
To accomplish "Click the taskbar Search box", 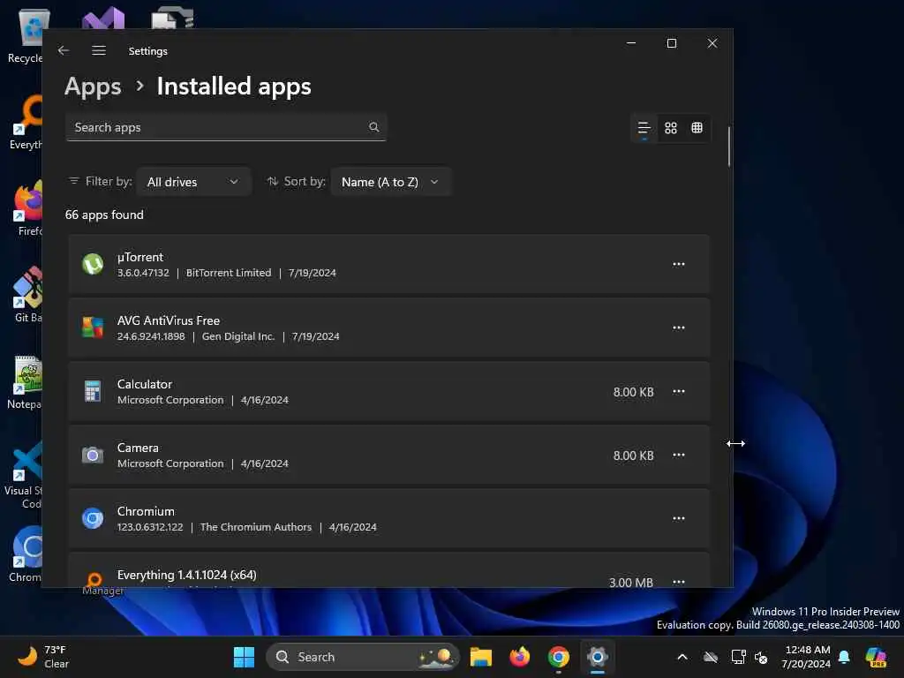I will [363, 657].
